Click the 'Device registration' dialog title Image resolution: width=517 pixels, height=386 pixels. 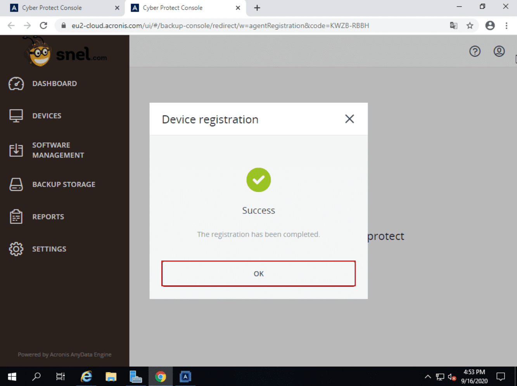210,120
